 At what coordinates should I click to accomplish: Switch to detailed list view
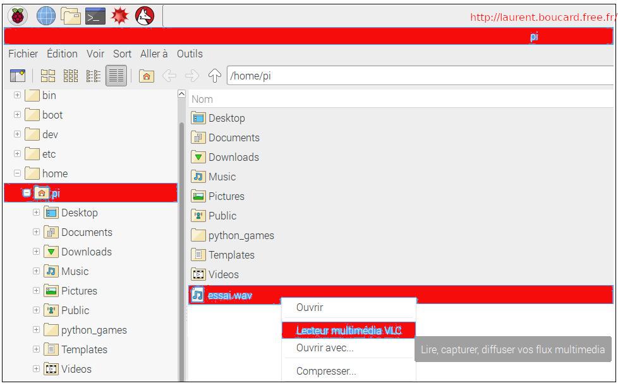(116, 76)
